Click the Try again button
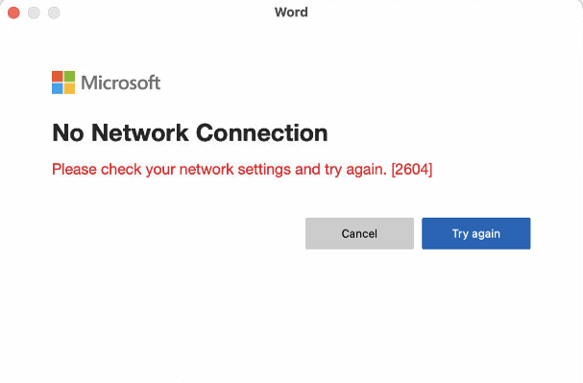 (476, 233)
